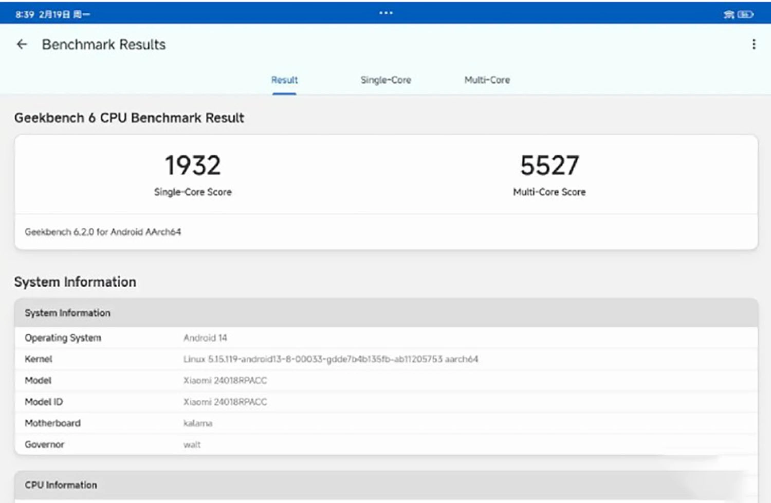Tap the Motherboard row label
Image resolution: width=771 pixels, height=503 pixels.
pyautogui.click(x=52, y=423)
